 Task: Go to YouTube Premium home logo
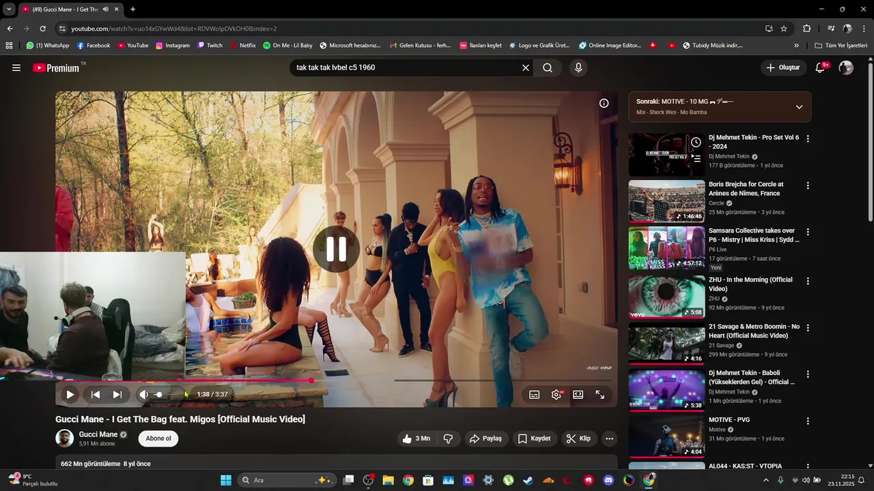pyautogui.click(x=56, y=68)
